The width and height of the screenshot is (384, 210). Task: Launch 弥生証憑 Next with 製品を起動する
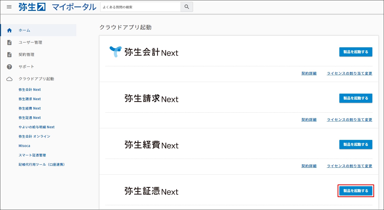pyautogui.click(x=356, y=191)
